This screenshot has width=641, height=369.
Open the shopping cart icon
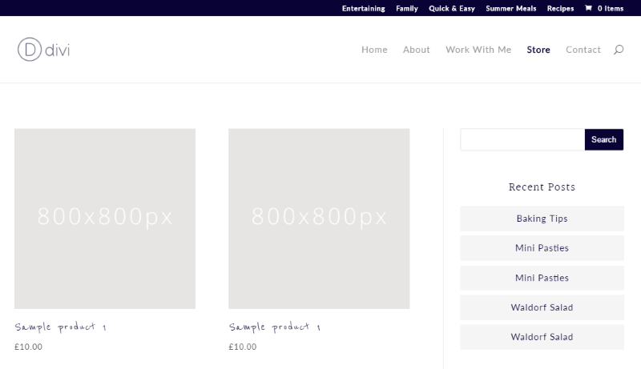click(588, 8)
